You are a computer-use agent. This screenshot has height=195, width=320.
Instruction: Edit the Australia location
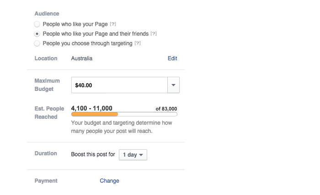pos(172,58)
